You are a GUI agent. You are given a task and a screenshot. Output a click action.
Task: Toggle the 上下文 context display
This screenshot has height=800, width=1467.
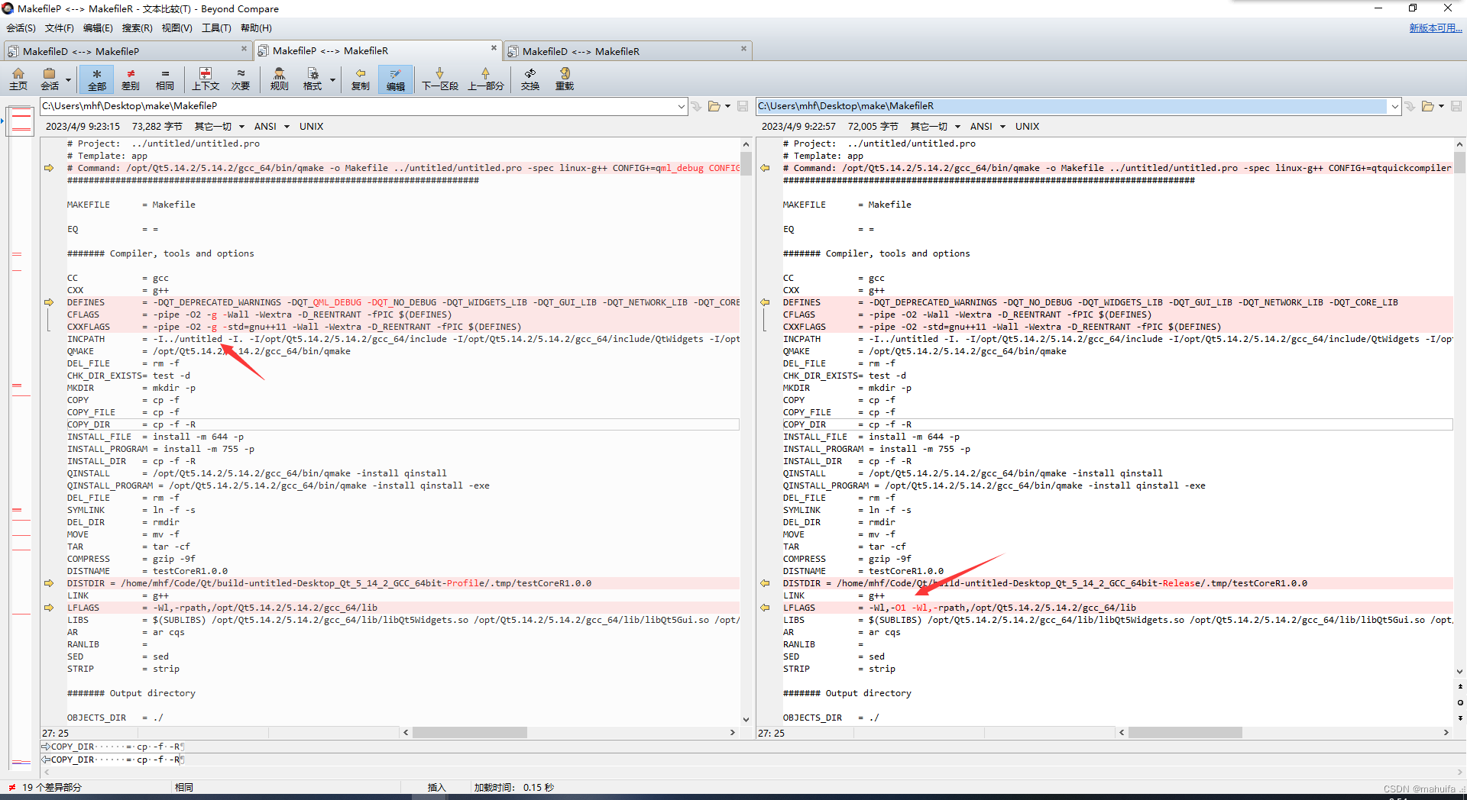pyautogui.click(x=206, y=79)
